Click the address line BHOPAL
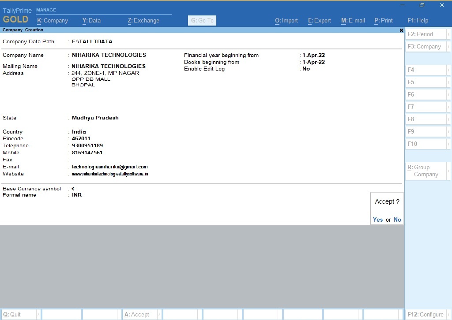452x320 pixels. tap(83, 85)
